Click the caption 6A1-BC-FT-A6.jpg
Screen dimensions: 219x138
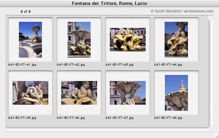coord(71,118)
